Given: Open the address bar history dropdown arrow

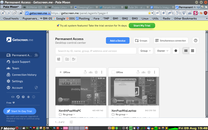Looking at the screenshot, I should [152, 13].
